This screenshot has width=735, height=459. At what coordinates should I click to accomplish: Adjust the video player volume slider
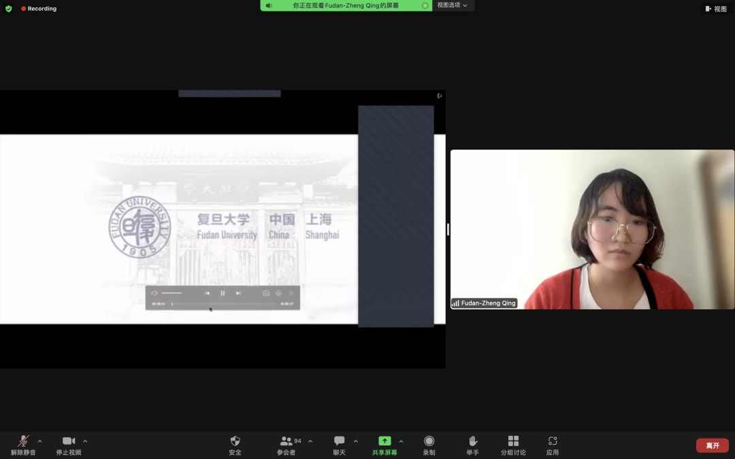[172, 293]
